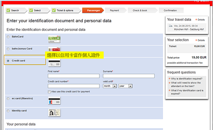Click the ec card Maestro image icon
This screenshot has width=213, height=130.
54,100
